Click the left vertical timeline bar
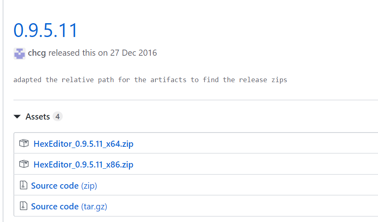The width and height of the screenshot is (378, 222). pos(3,111)
